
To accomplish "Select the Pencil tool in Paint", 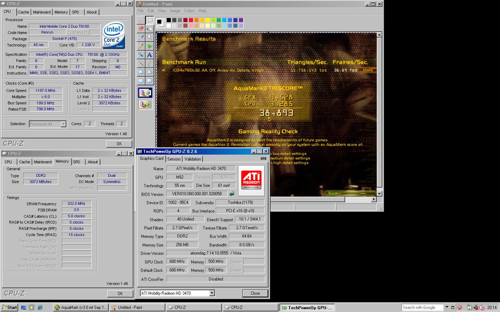I will (141, 46).
